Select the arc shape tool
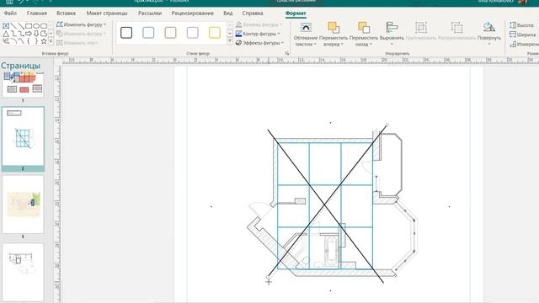Screen dimensions: 539x303 coord(13,41)
